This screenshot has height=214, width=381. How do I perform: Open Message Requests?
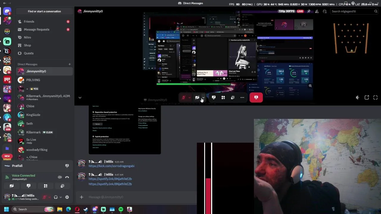pos(44,29)
